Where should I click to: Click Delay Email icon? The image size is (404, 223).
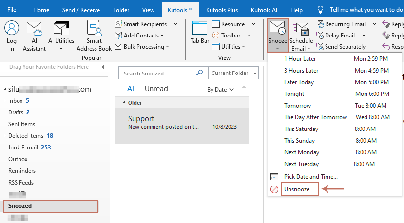pyautogui.click(x=320, y=35)
